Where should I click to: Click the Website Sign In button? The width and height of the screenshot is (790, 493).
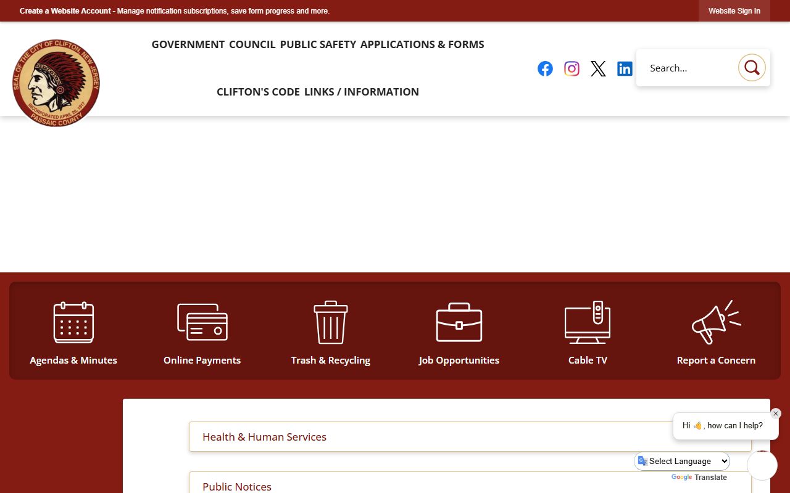coord(734,11)
